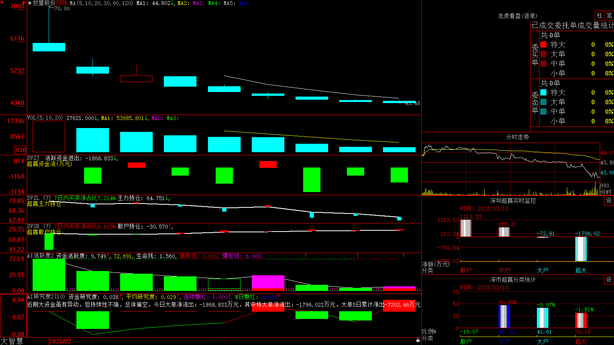Click the 超赢散户持仓 label
The height and width of the screenshot is (345, 614).
pos(44,232)
